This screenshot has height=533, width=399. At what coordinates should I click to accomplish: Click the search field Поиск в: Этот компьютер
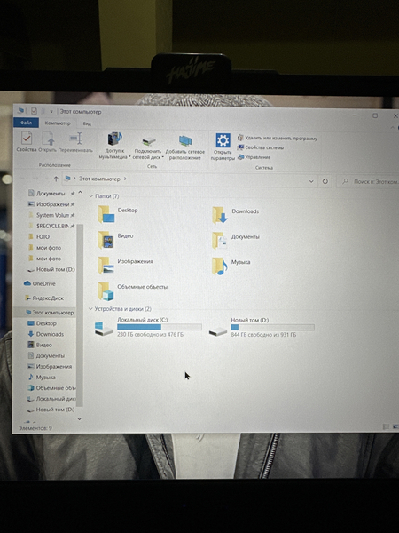[368, 182]
